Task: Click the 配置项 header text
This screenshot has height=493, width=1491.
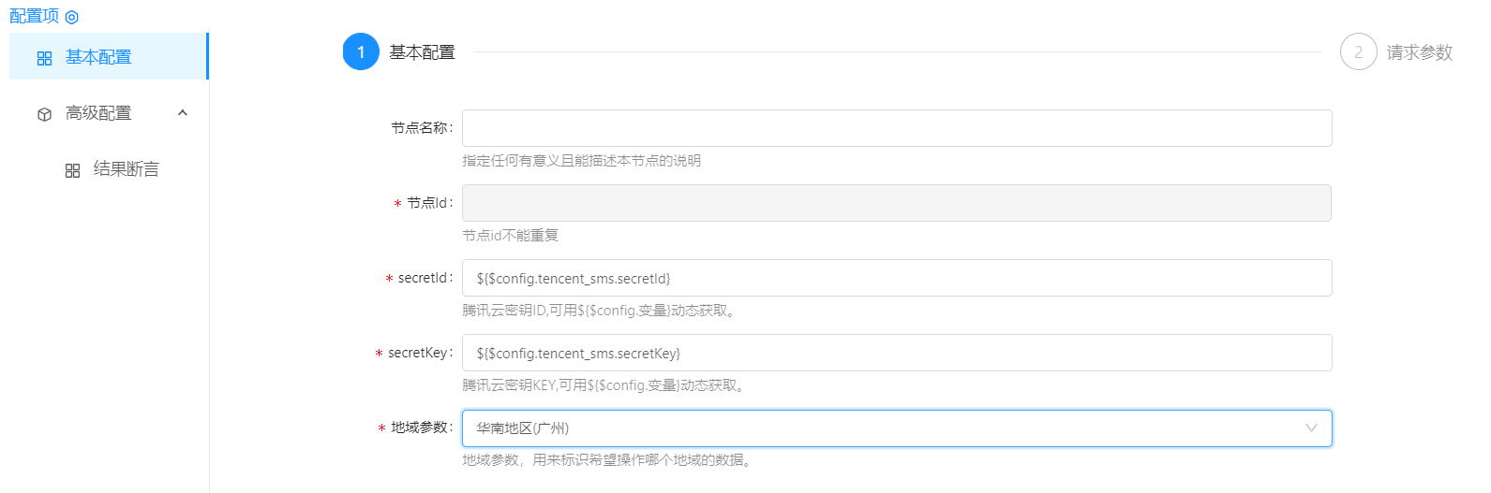Action: click(34, 16)
